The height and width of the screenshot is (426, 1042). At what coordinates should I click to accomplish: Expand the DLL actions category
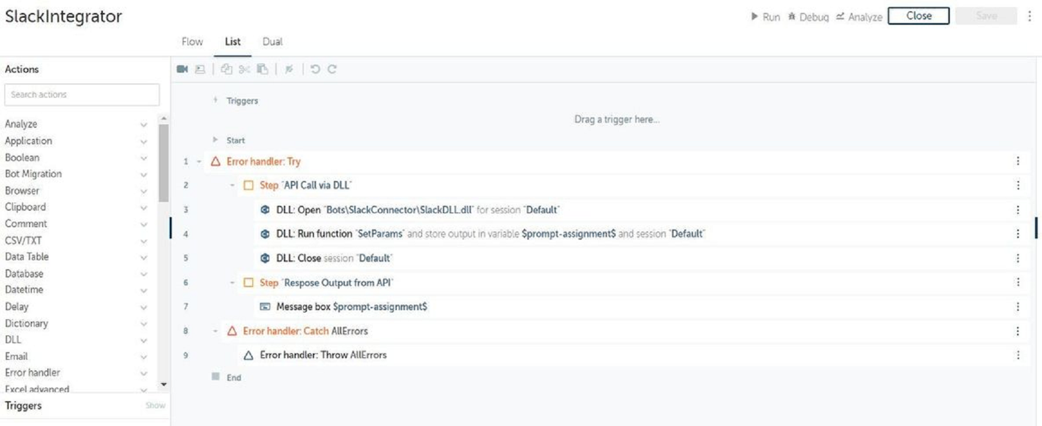coord(143,340)
